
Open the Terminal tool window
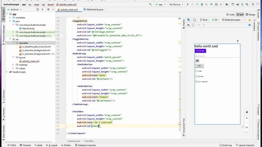tap(25, 145)
